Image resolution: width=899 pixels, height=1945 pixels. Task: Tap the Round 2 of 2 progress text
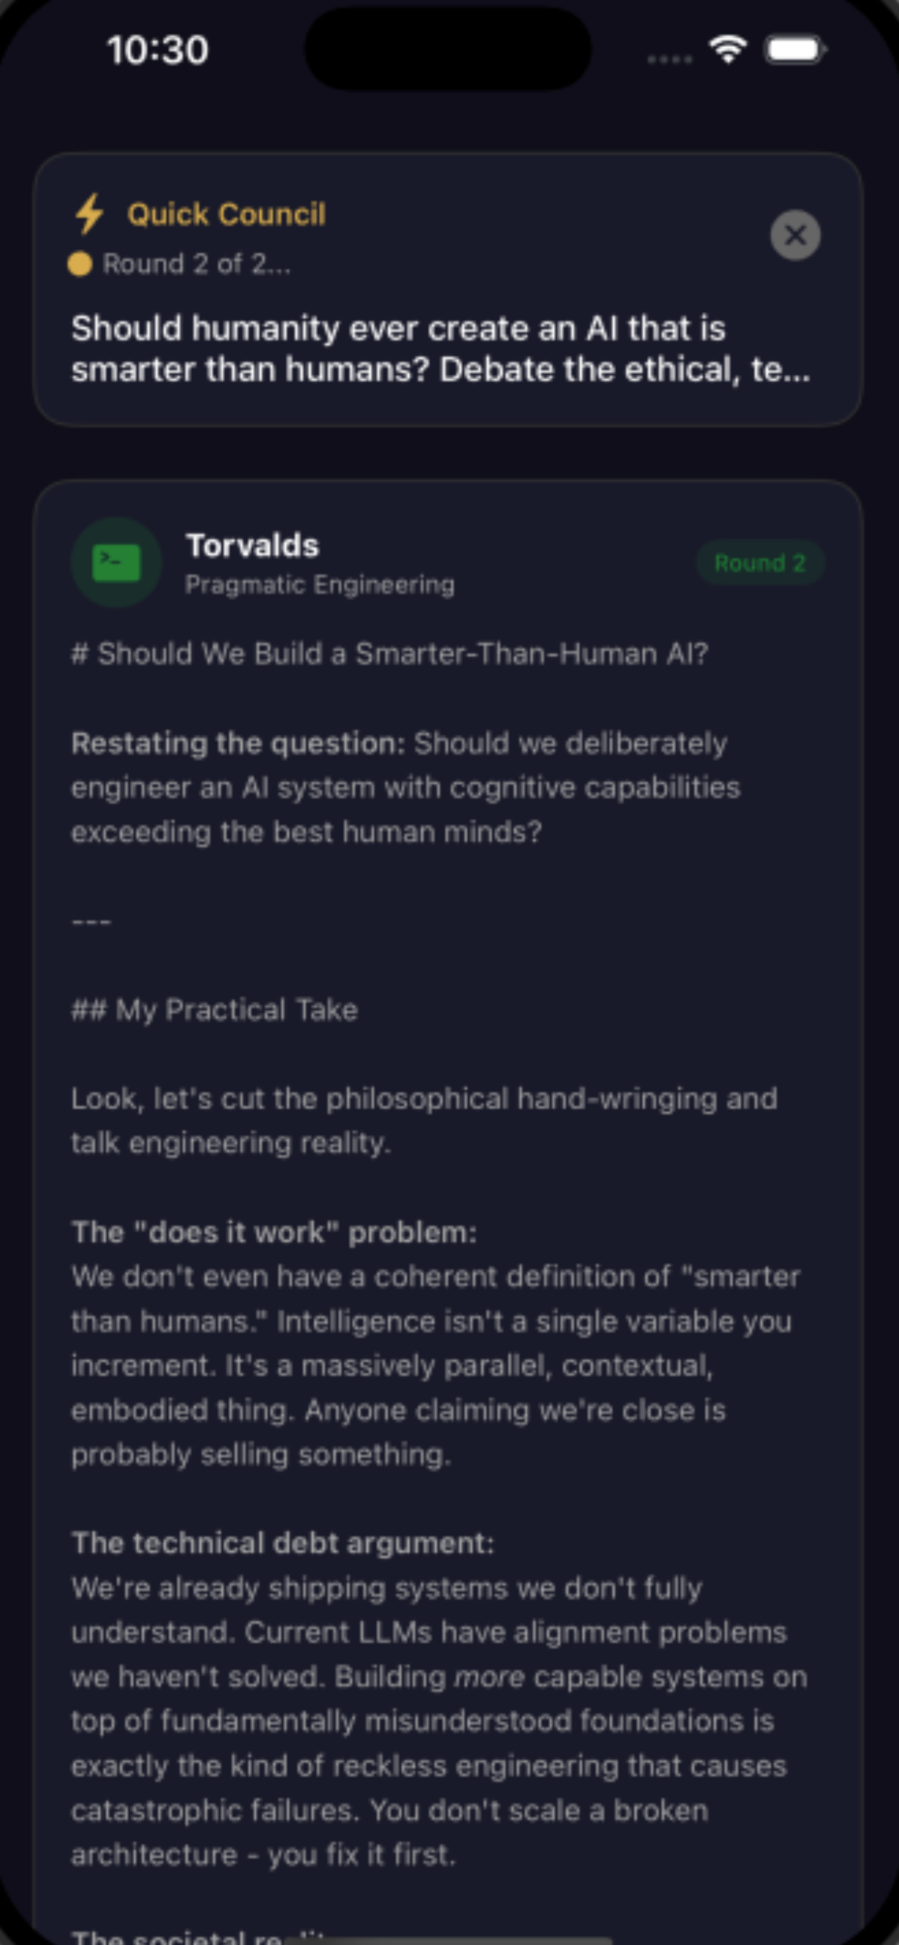[x=196, y=264]
